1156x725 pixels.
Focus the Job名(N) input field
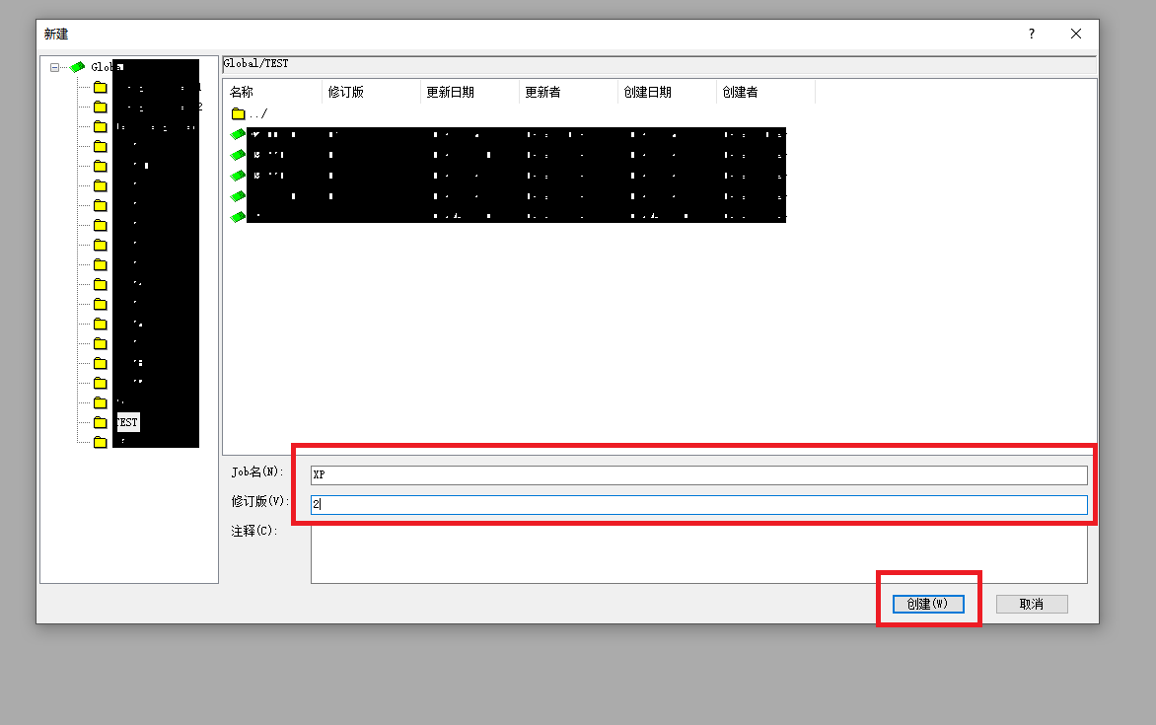698,474
